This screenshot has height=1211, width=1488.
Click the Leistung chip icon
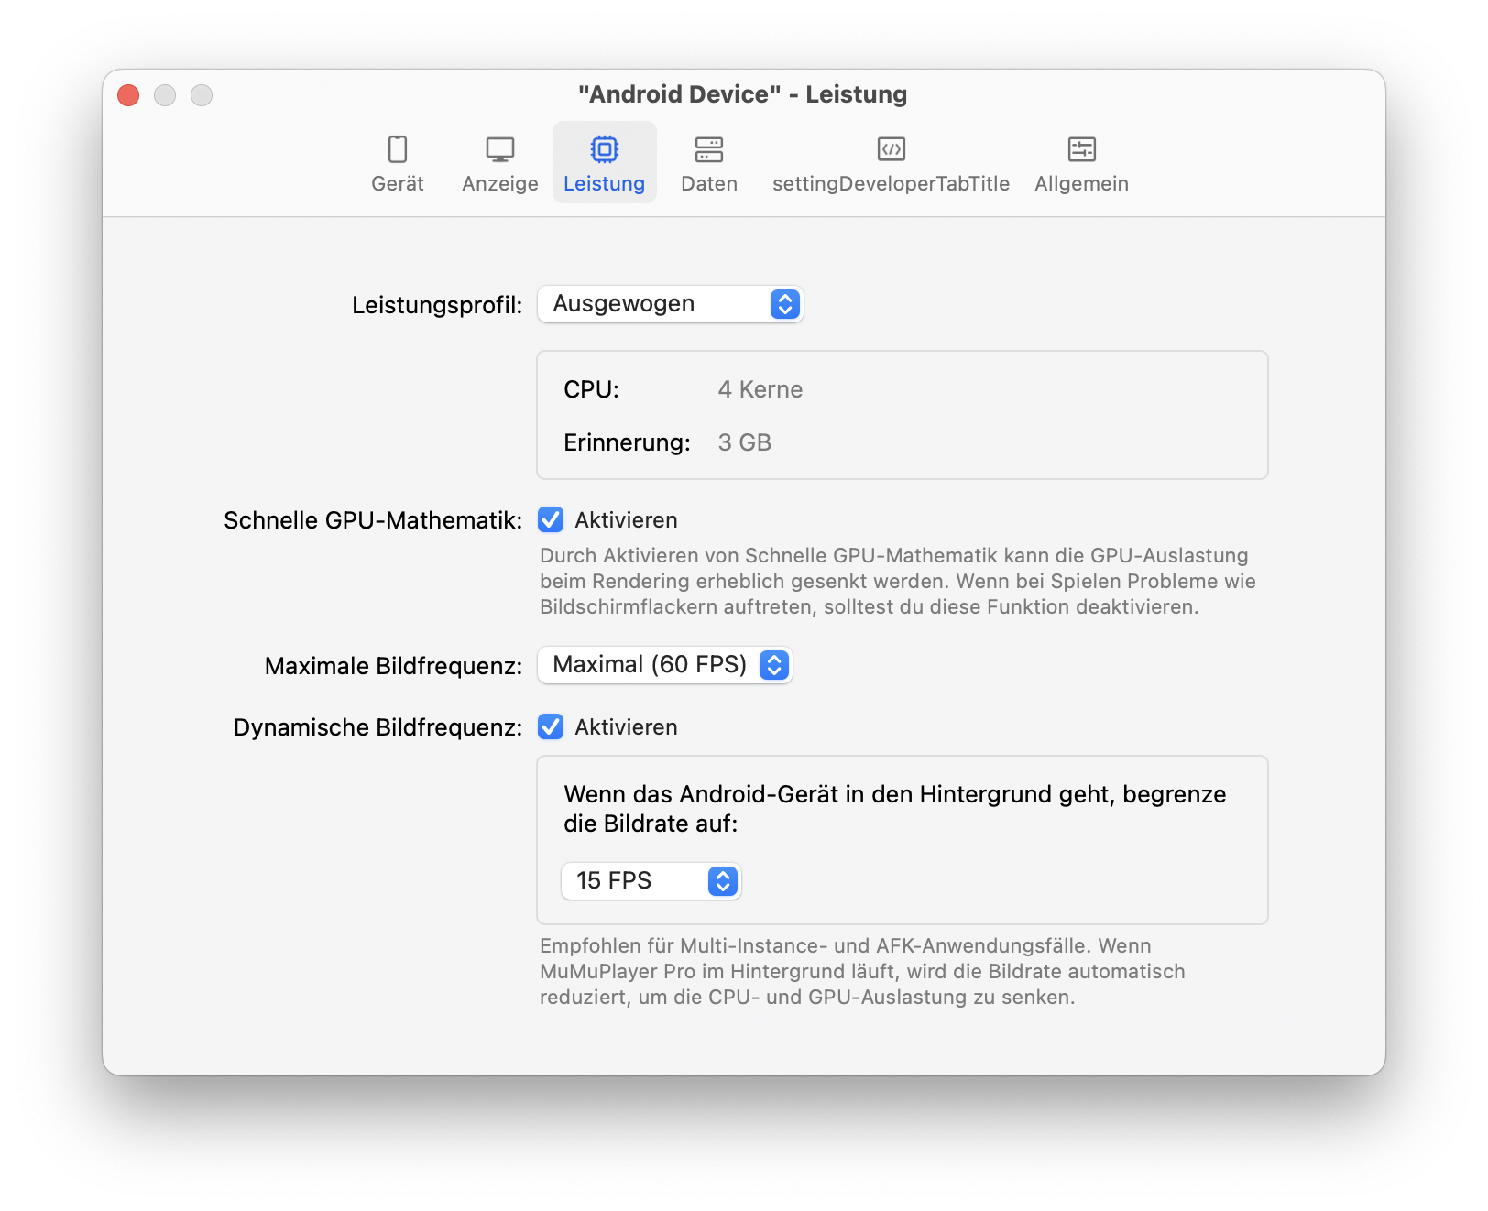tap(604, 149)
